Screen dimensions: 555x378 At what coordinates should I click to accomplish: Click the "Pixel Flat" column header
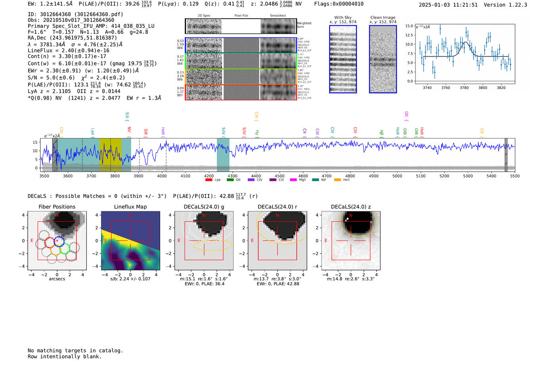[241, 16]
